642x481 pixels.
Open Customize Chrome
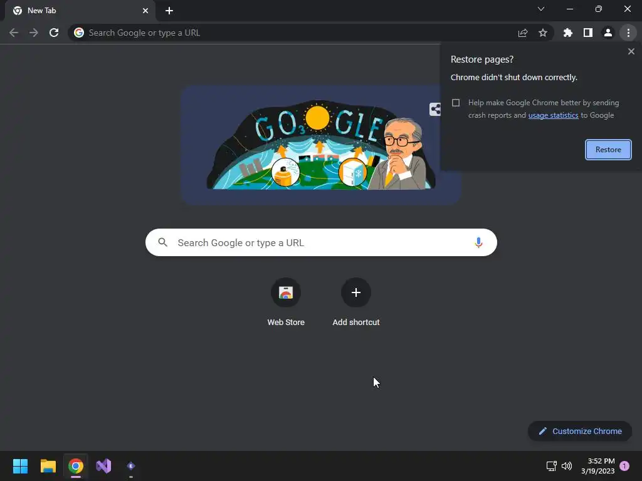(x=580, y=431)
